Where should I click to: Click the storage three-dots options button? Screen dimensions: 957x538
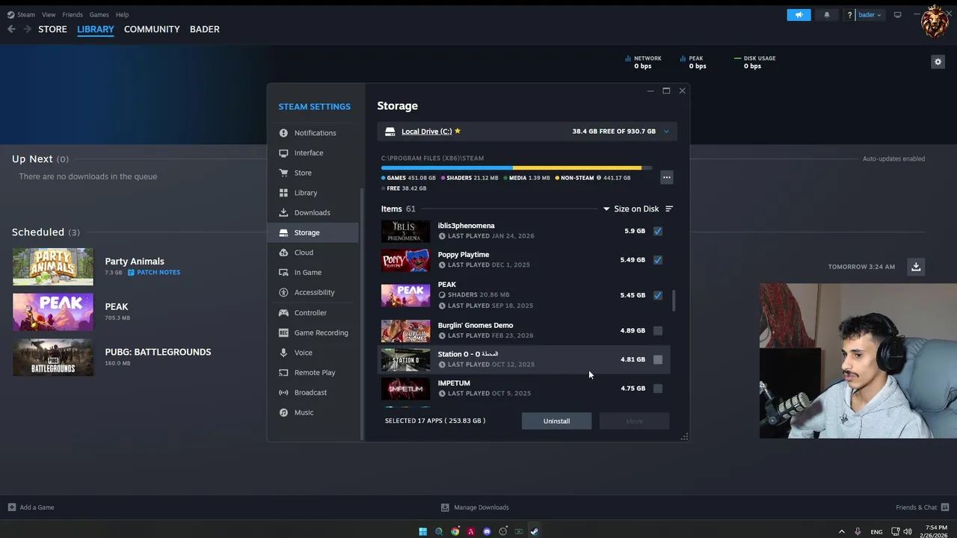coord(667,178)
